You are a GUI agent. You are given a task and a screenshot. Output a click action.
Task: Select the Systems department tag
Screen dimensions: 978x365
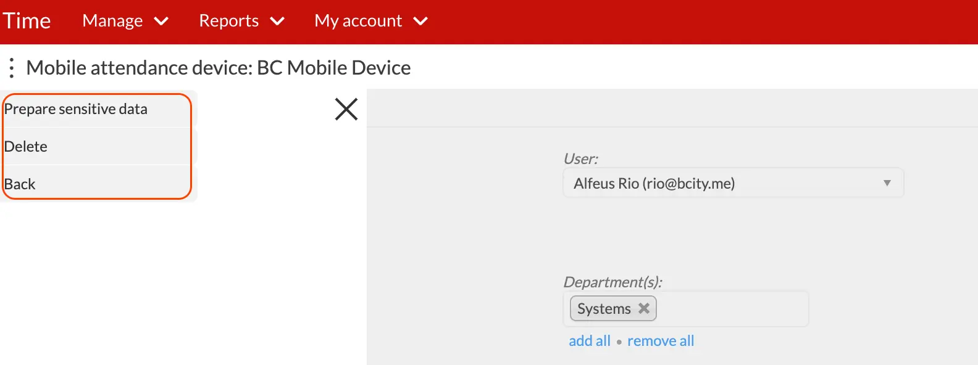(604, 309)
